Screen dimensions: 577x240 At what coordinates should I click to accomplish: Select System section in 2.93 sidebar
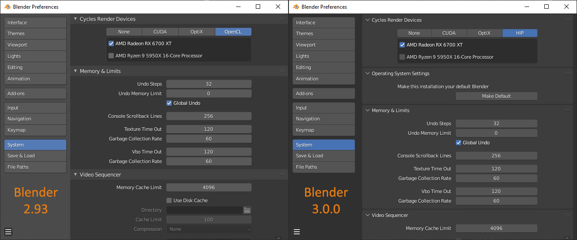[35, 145]
